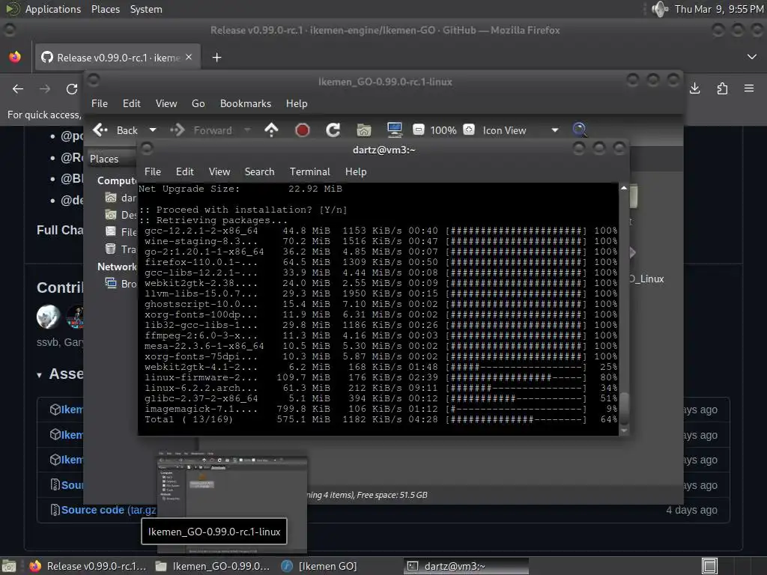This screenshot has width=767, height=575.
Task: Open the terminal View menu
Action: pos(219,171)
